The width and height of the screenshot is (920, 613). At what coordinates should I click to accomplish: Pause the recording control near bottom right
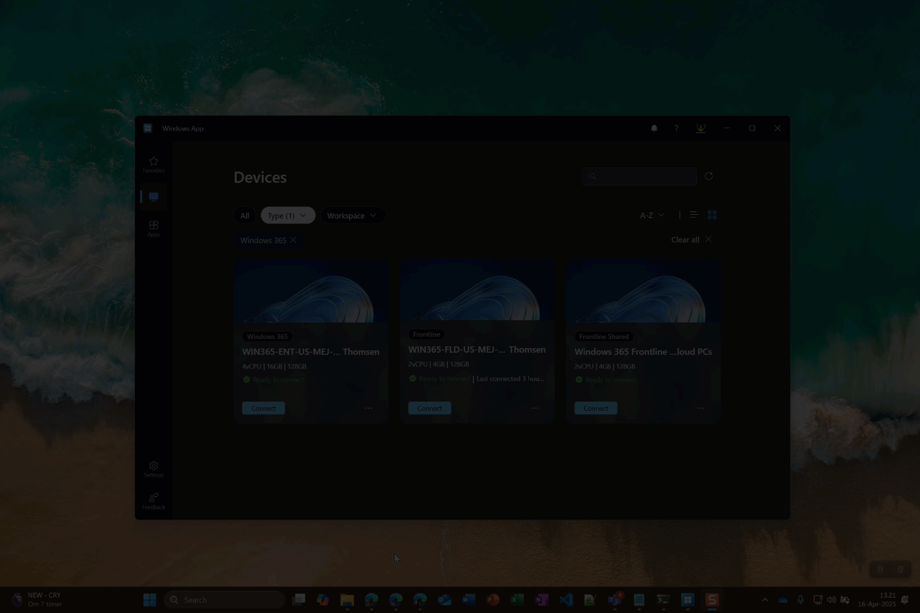click(x=880, y=569)
